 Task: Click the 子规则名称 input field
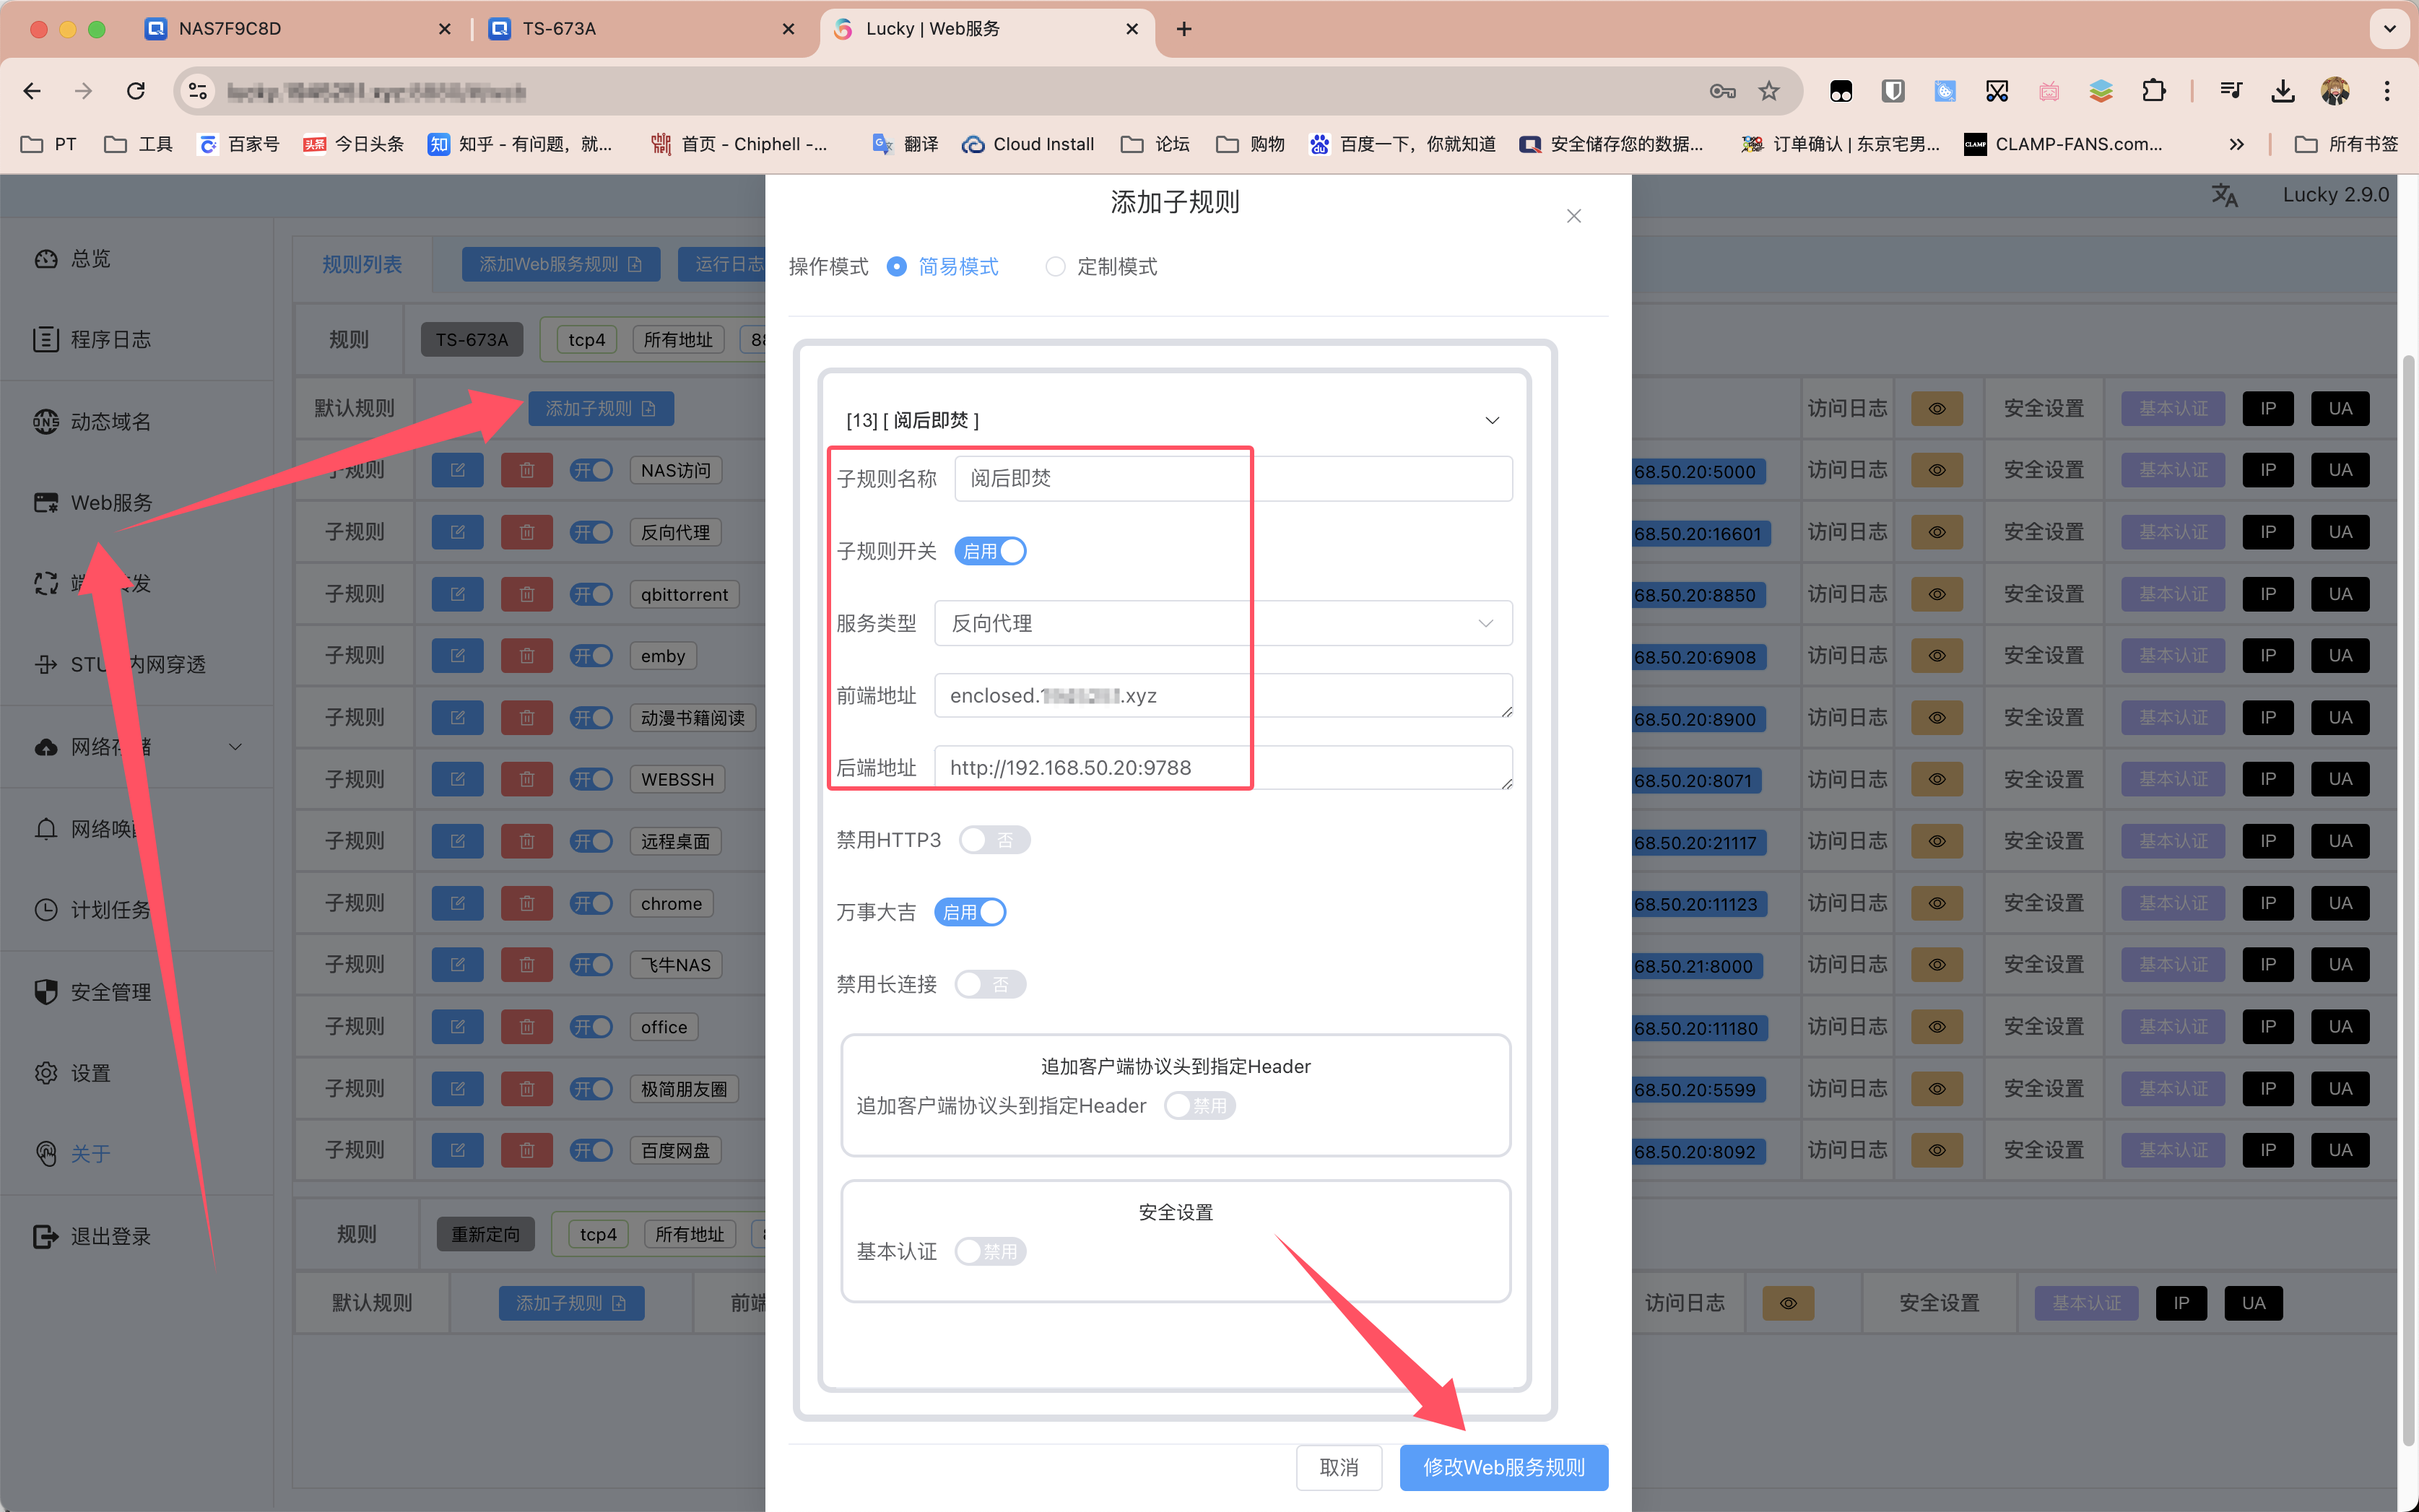(1234, 478)
